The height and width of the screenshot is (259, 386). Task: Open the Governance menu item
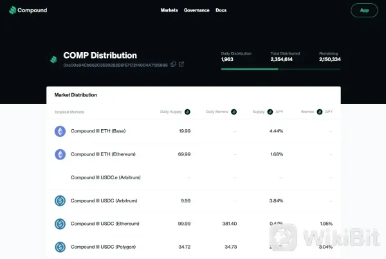click(x=196, y=10)
